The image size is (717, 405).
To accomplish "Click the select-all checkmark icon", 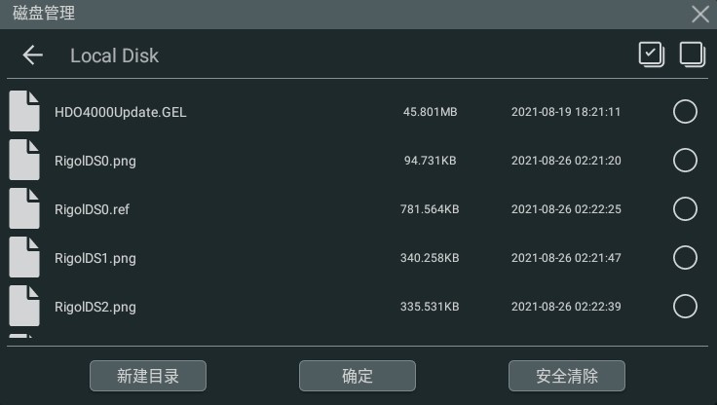I will tap(652, 55).
